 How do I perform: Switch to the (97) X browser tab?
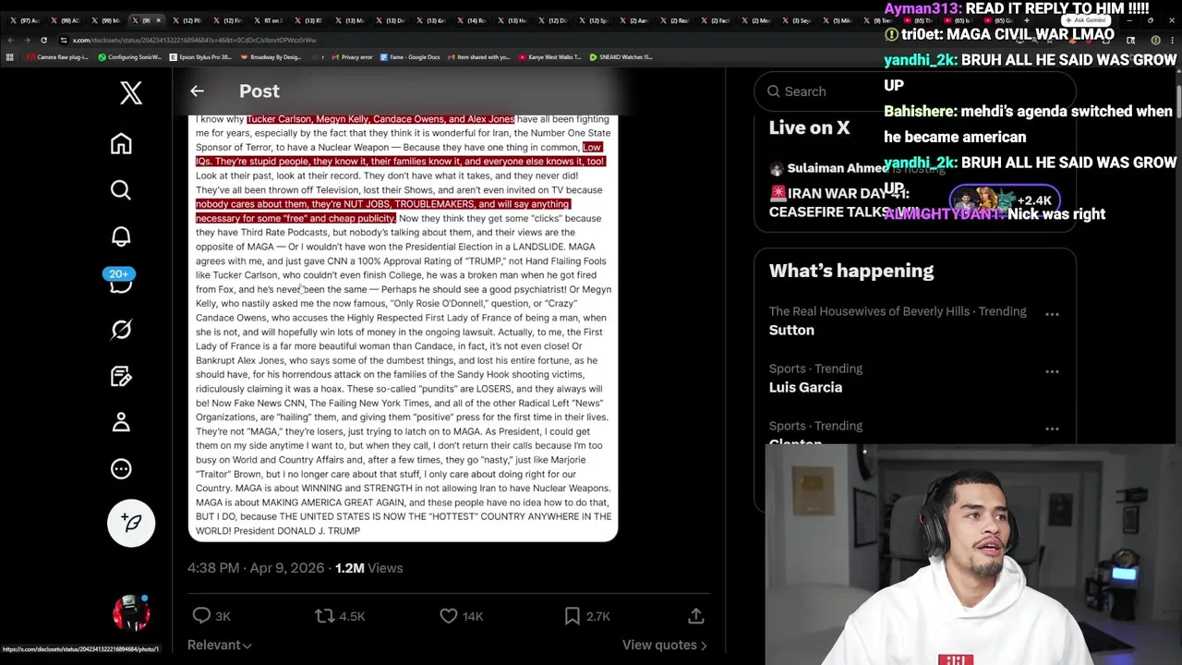(25, 20)
